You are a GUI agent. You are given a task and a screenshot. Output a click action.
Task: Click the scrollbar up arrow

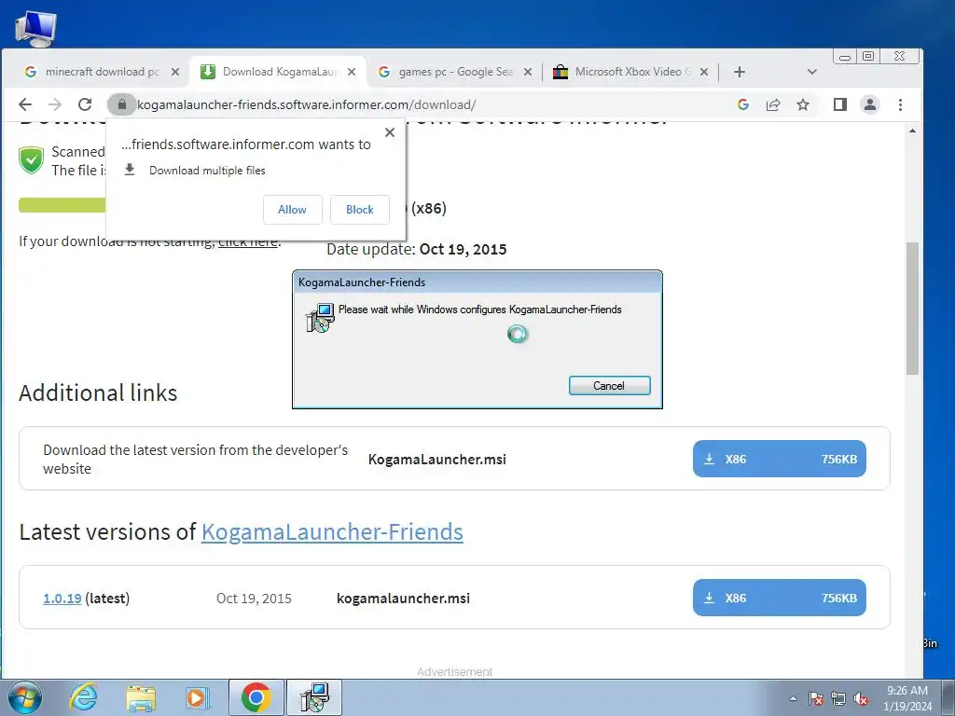point(912,131)
